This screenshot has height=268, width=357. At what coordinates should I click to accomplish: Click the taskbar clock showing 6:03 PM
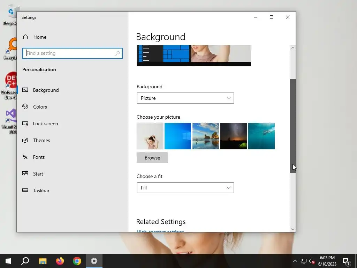coord(327,261)
